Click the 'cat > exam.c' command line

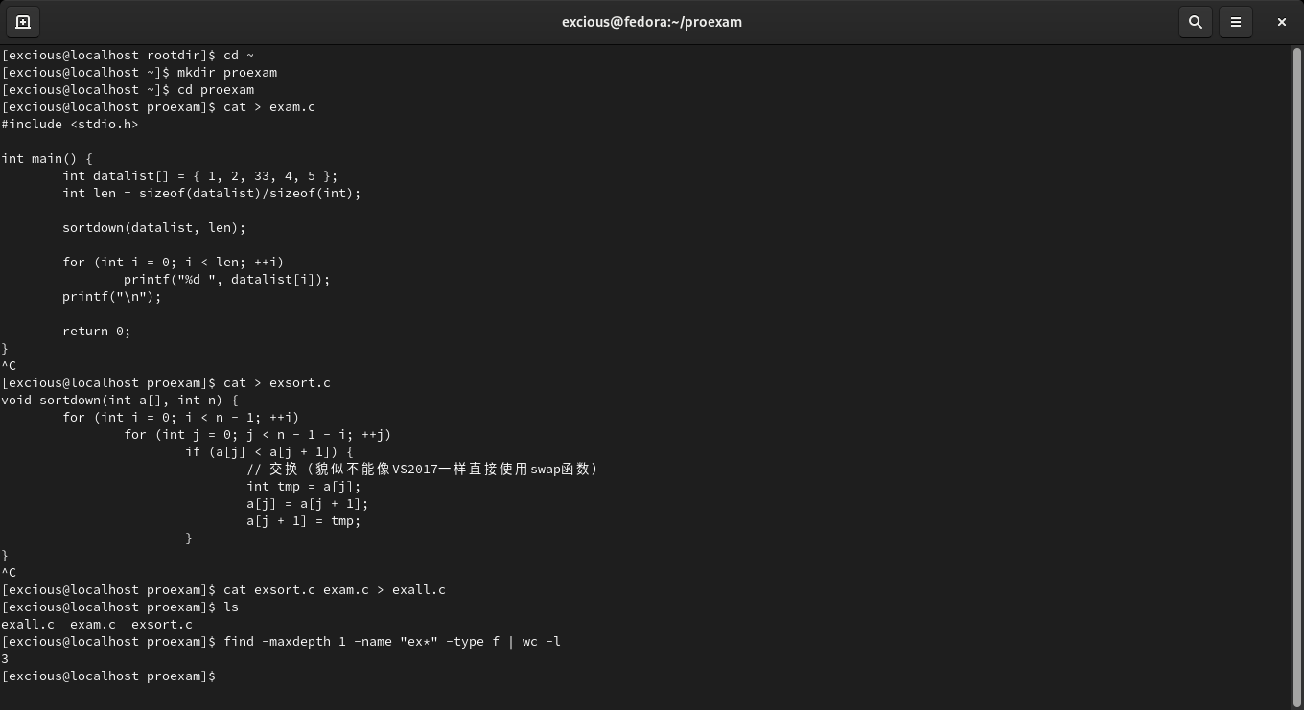(158, 107)
